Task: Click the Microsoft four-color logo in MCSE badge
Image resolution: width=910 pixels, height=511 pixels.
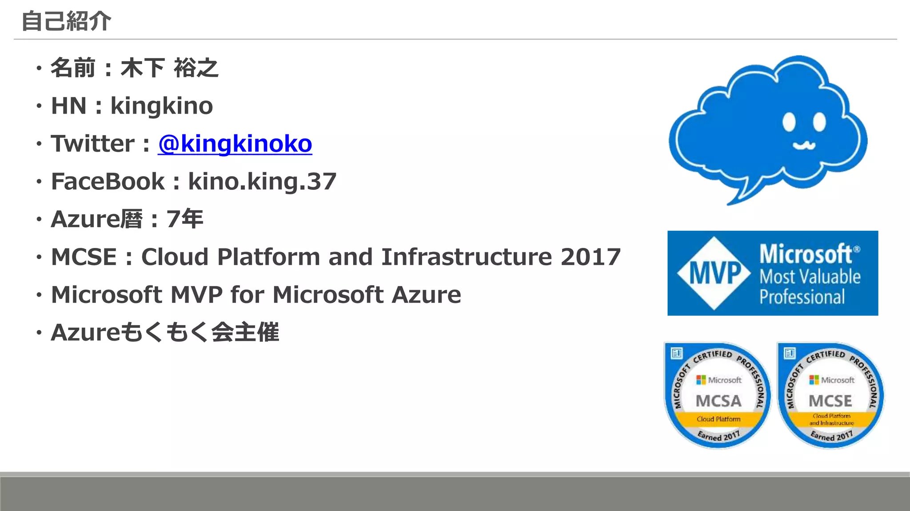Action: click(814, 380)
